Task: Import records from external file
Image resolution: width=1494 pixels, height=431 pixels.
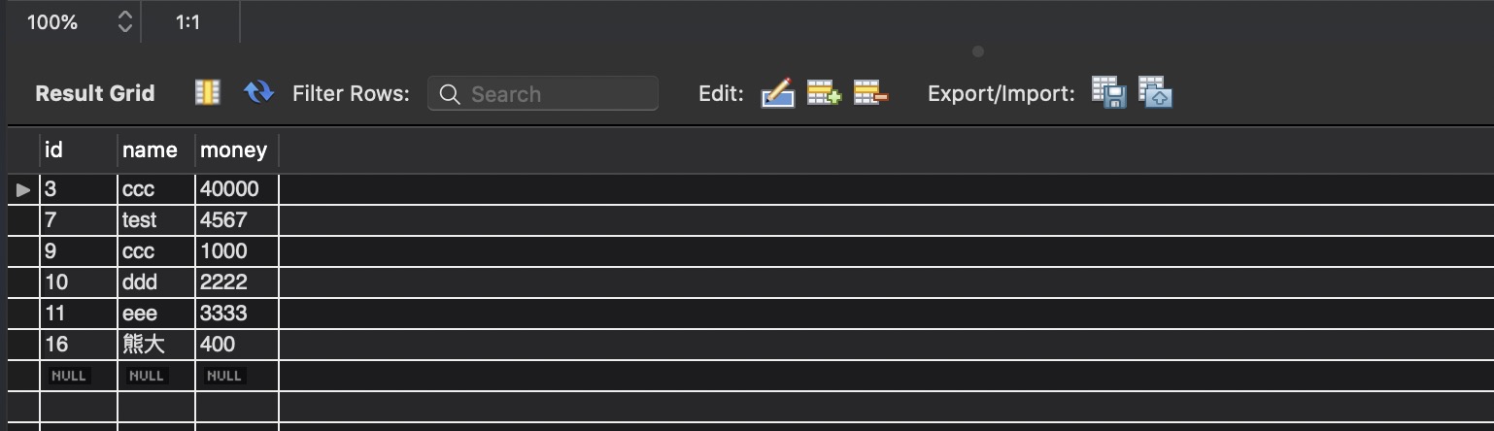Action: [1155, 93]
